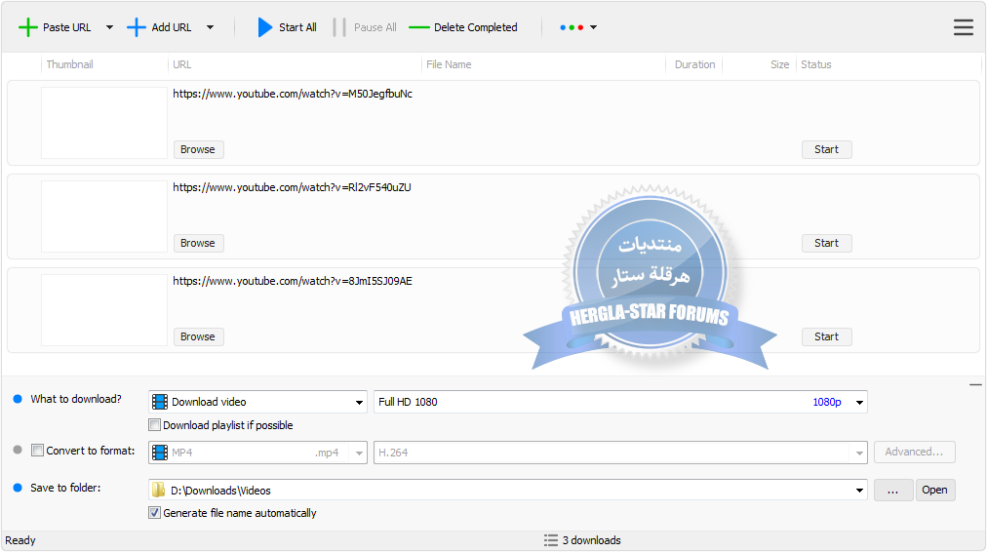The height and width of the screenshot is (552, 987).
Task: Click the Start All label
Action: tap(297, 27)
